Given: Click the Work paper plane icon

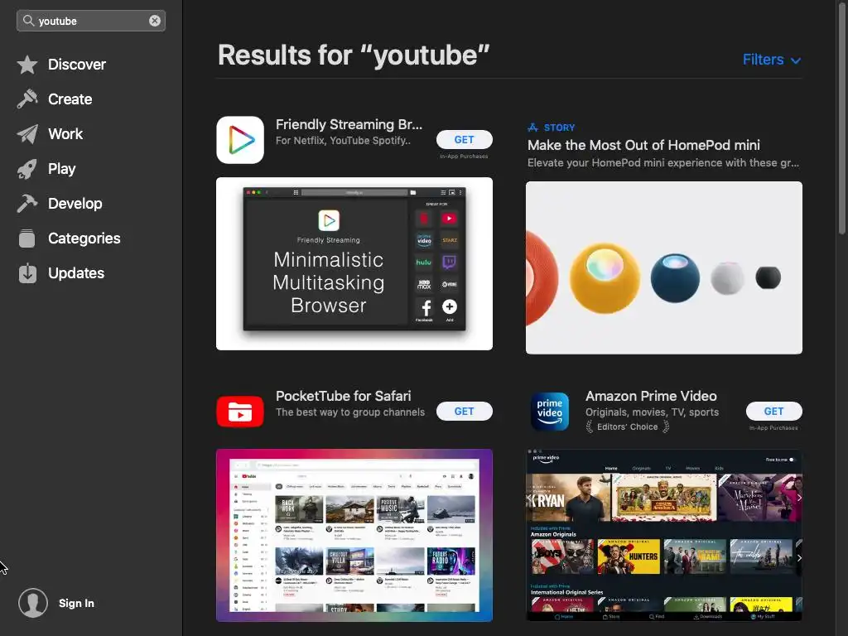Looking at the screenshot, I should coord(27,134).
